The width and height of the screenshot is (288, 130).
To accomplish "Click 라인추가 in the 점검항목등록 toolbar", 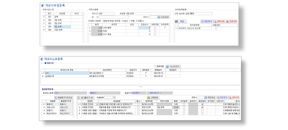I will tap(222, 97).
